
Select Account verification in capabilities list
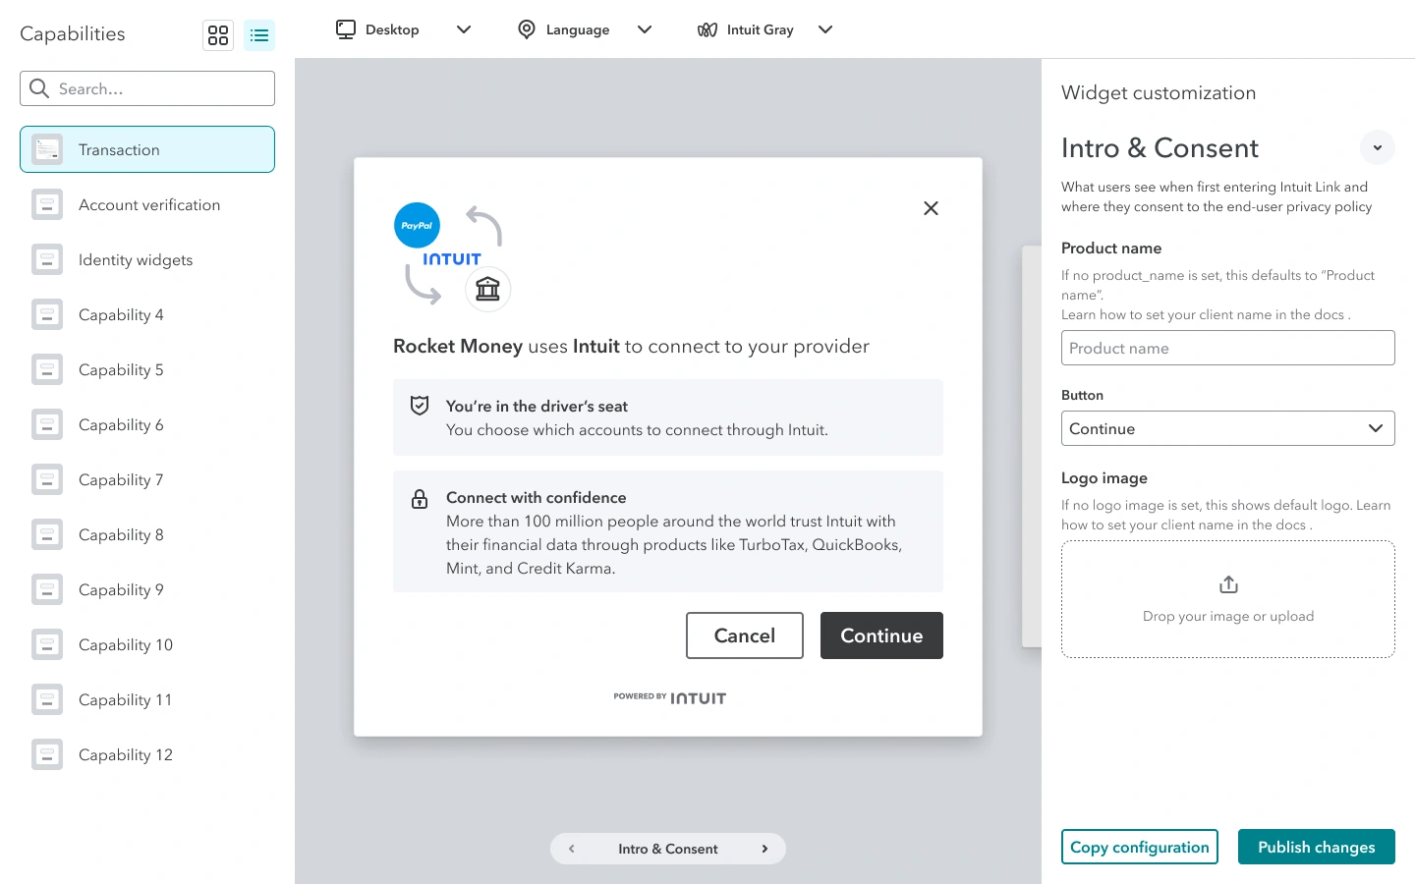pyautogui.click(x=147, y=204)
